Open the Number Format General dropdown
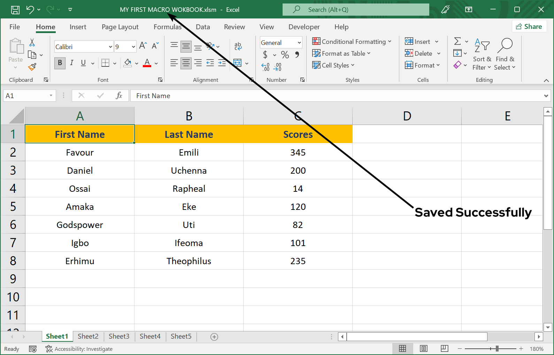 [299, 43]
